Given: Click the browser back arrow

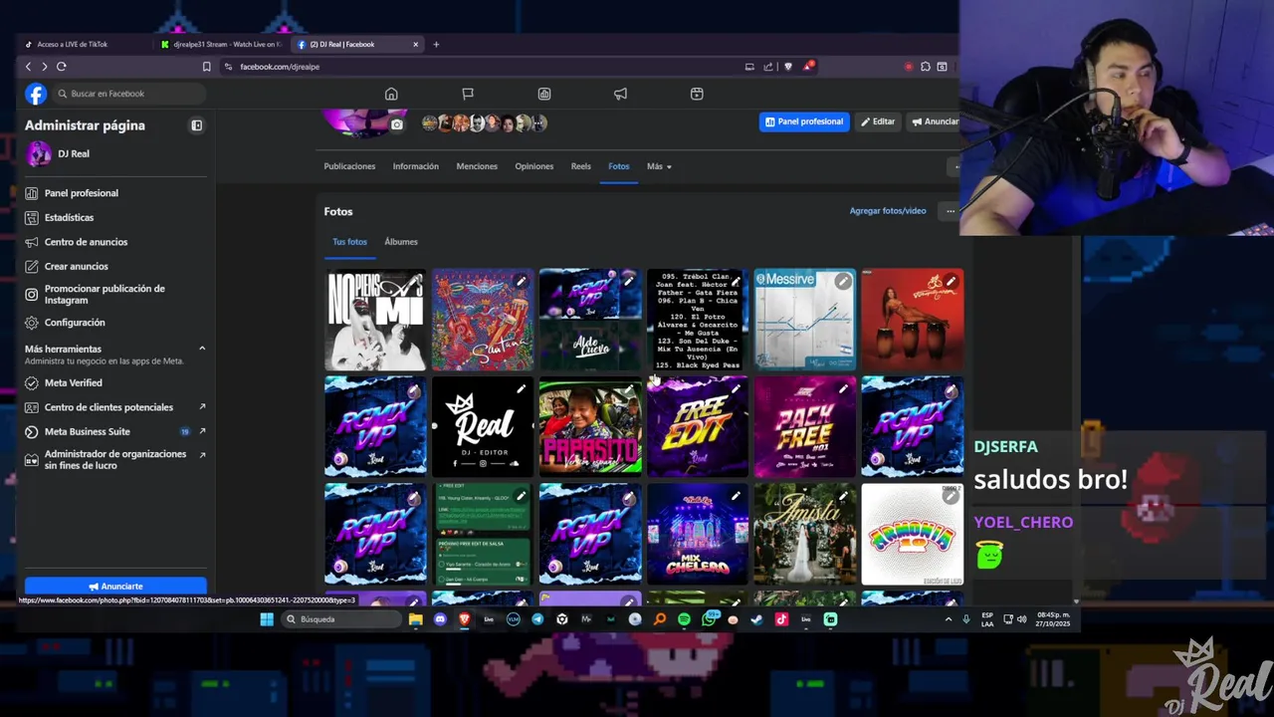Looking at the screenshot, I should pos(28,67).
